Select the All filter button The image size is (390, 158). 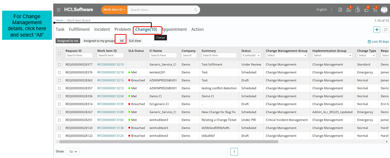click(122, 41)
